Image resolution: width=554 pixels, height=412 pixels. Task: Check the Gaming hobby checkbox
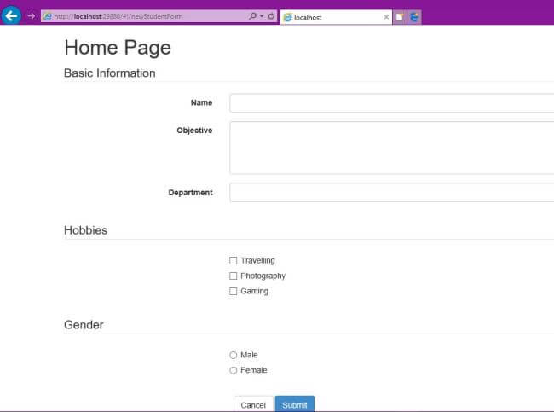coord(234,292)
